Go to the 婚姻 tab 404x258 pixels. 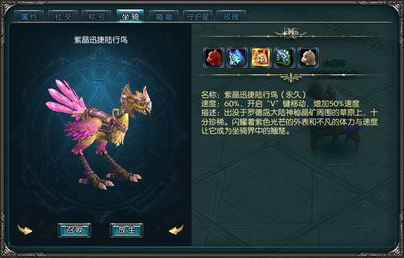[164, 17]
